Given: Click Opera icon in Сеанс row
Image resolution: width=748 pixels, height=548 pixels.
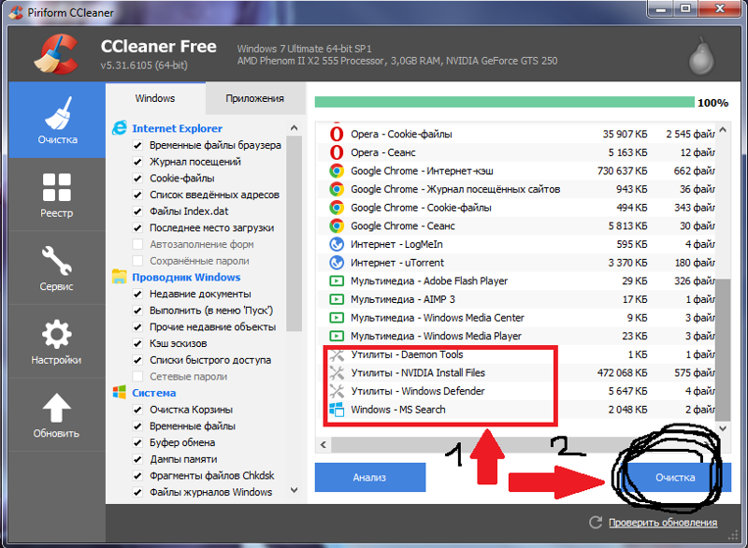Looking at the screenshot, I should click(337, 152).
